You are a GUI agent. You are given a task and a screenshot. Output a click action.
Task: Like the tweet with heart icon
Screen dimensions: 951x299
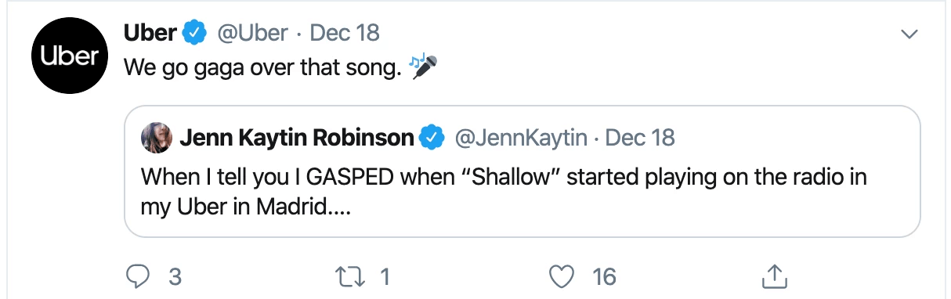[562, 276]
